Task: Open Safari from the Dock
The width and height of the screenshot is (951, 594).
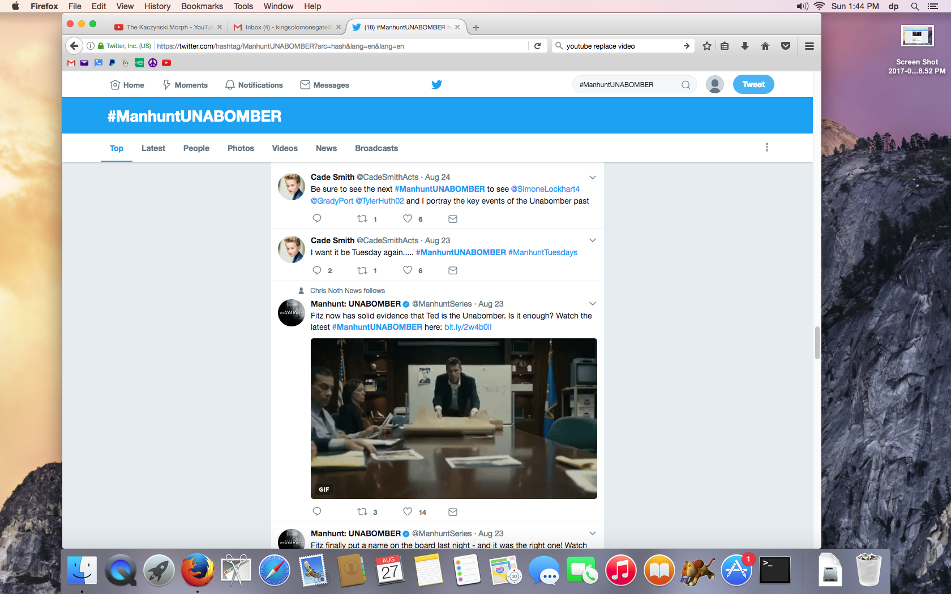Action: click(x=275, y=570)
